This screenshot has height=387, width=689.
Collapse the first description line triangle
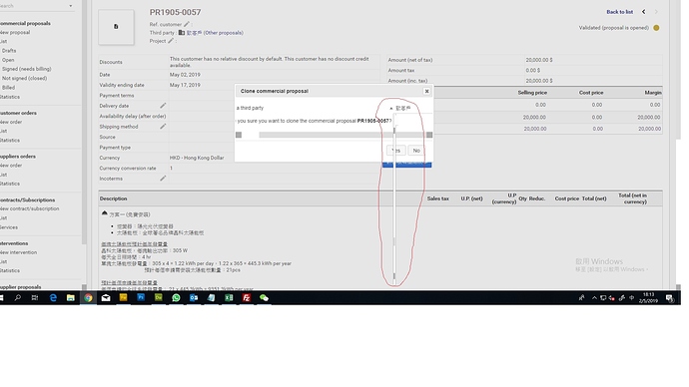coord(104,212)
